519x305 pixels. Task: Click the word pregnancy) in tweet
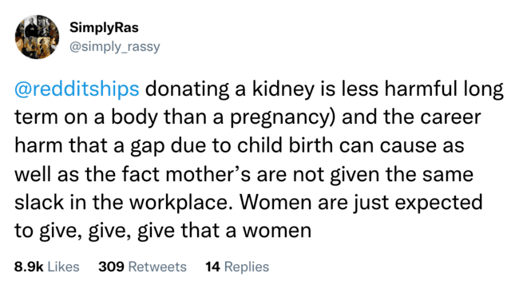point(283,117)
